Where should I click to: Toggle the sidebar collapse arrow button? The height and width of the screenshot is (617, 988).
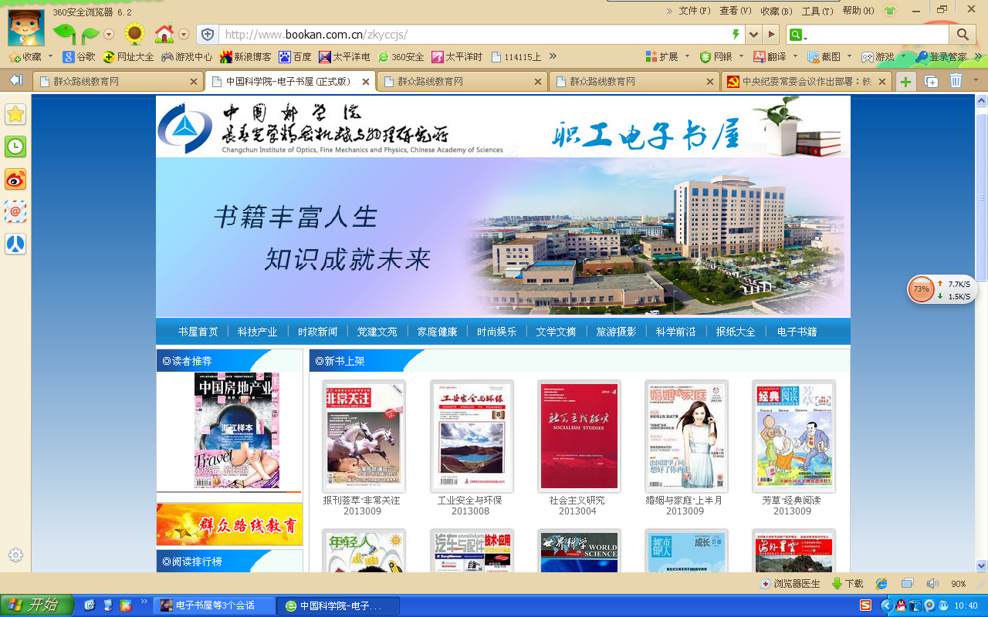point(15,80)
